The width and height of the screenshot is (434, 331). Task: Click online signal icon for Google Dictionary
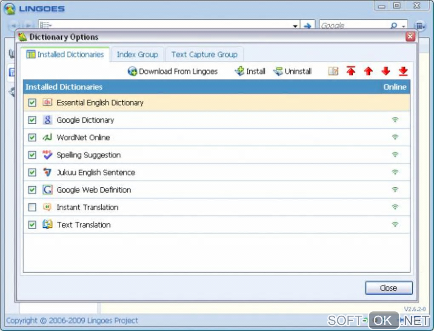coord(395,120)
